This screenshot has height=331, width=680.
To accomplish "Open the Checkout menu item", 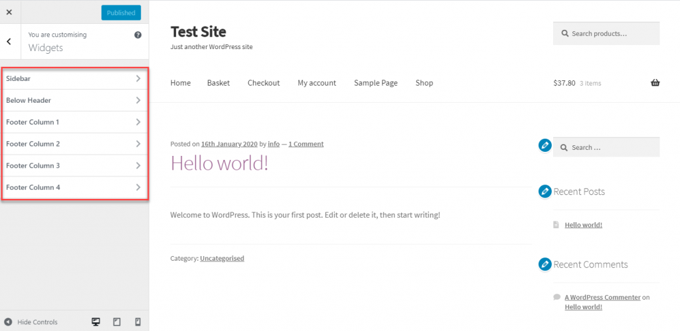I will [x=264, y=83].
